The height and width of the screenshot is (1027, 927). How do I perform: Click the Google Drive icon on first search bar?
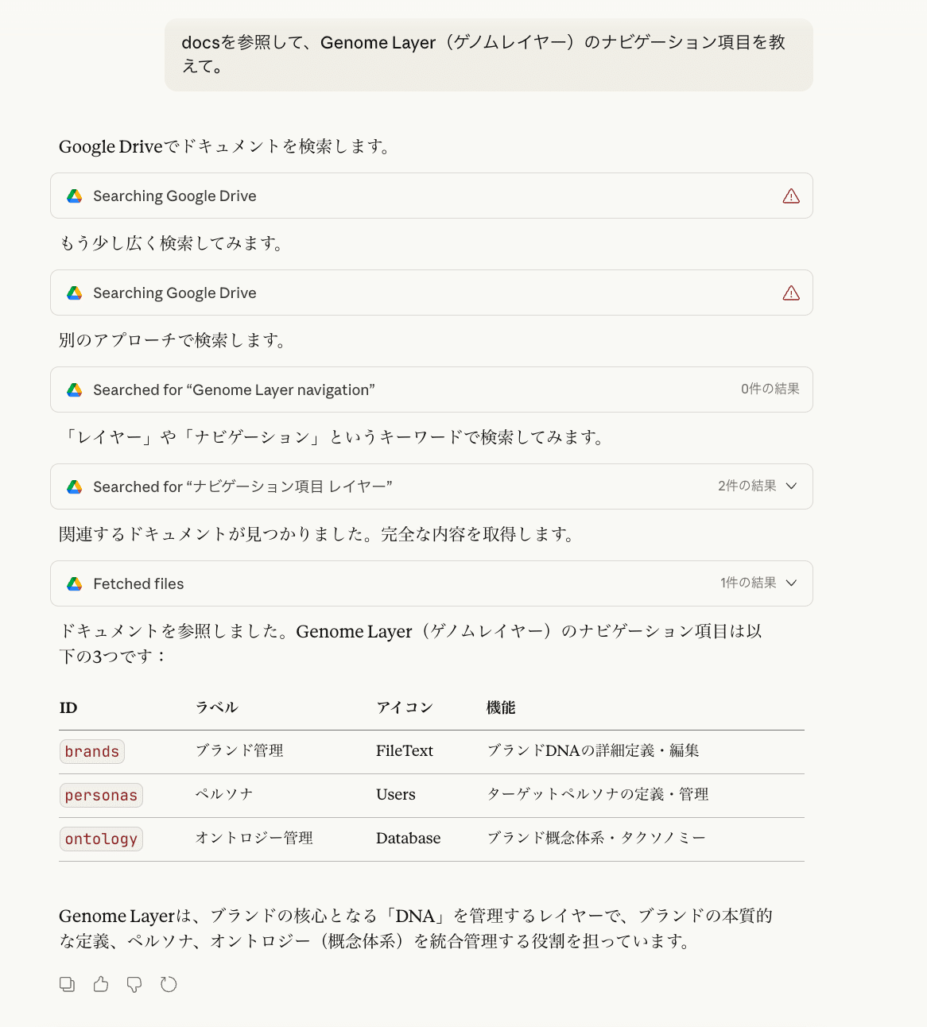coord(74,196)
